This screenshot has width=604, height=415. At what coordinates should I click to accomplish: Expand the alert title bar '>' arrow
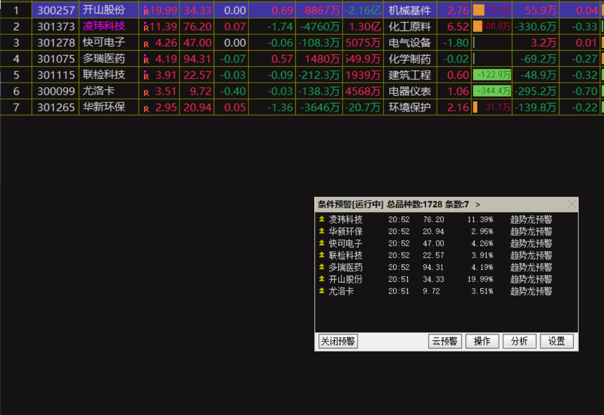(477, 205)
